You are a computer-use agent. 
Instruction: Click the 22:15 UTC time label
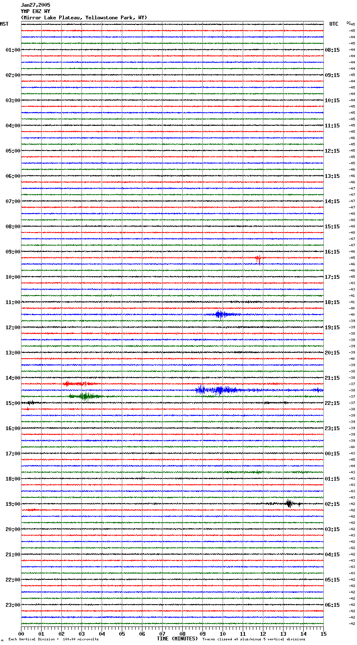click(x=332, y=403)
